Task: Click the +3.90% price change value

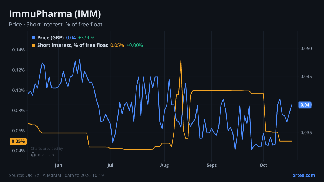Action: [86, 38]
